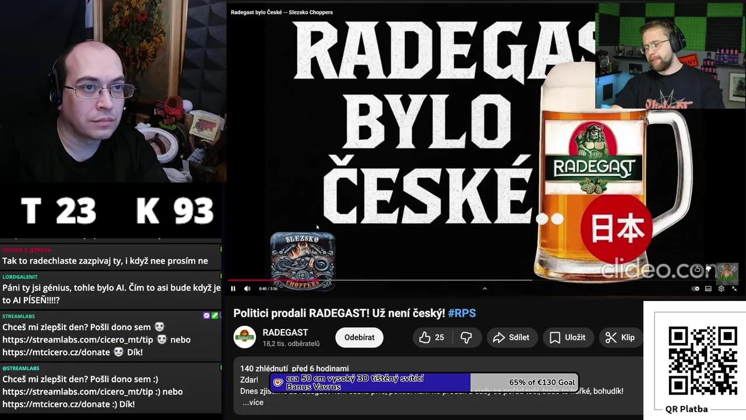Click the donation goal progress bar
The height and width of the screenshot is (420, 746).
(424, 383)
